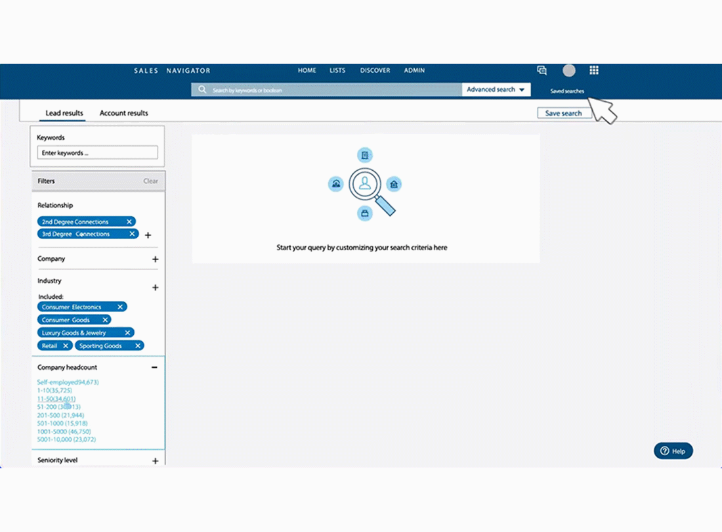Open the Advanced search dropdown
Image resolution: width=722 pixels, height=532 pixels.
click(x=496, y=89)
